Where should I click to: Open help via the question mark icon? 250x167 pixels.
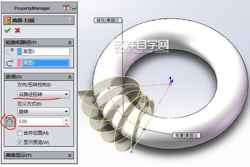click(x=70, y=20)
